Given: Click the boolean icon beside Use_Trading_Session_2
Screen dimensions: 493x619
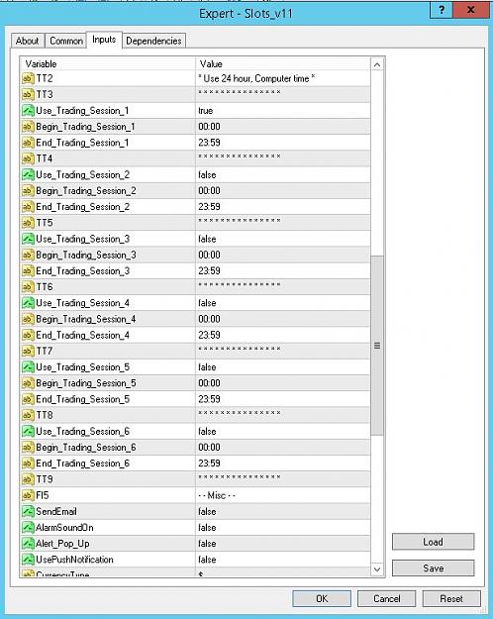Looking at the screenshot, I should [x=28, y=174].
